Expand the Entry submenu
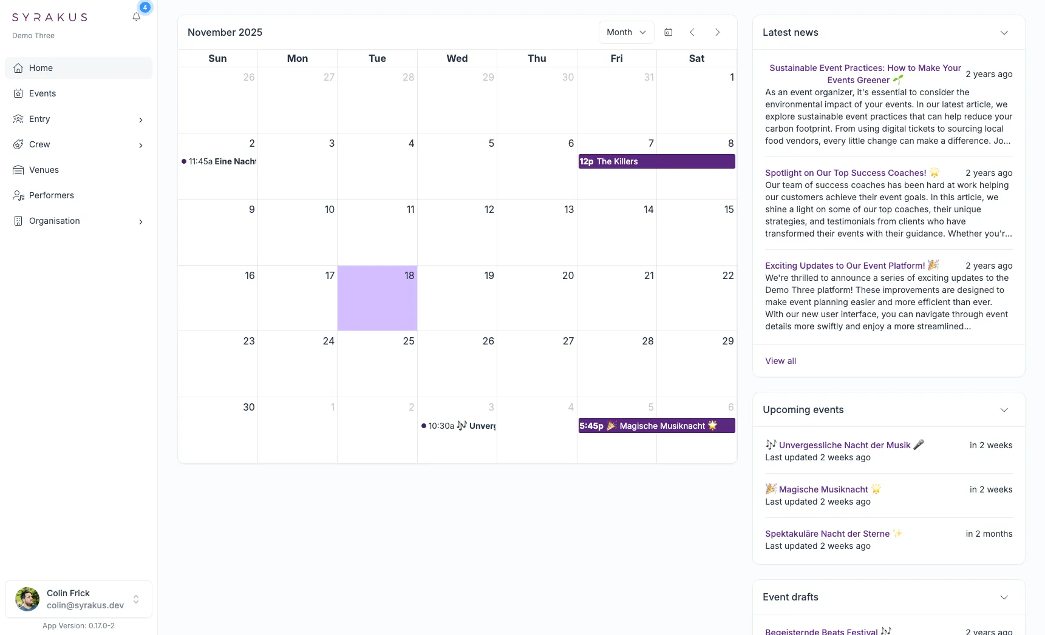Screen dimensions: 1045x635 (x=141, y=119)
